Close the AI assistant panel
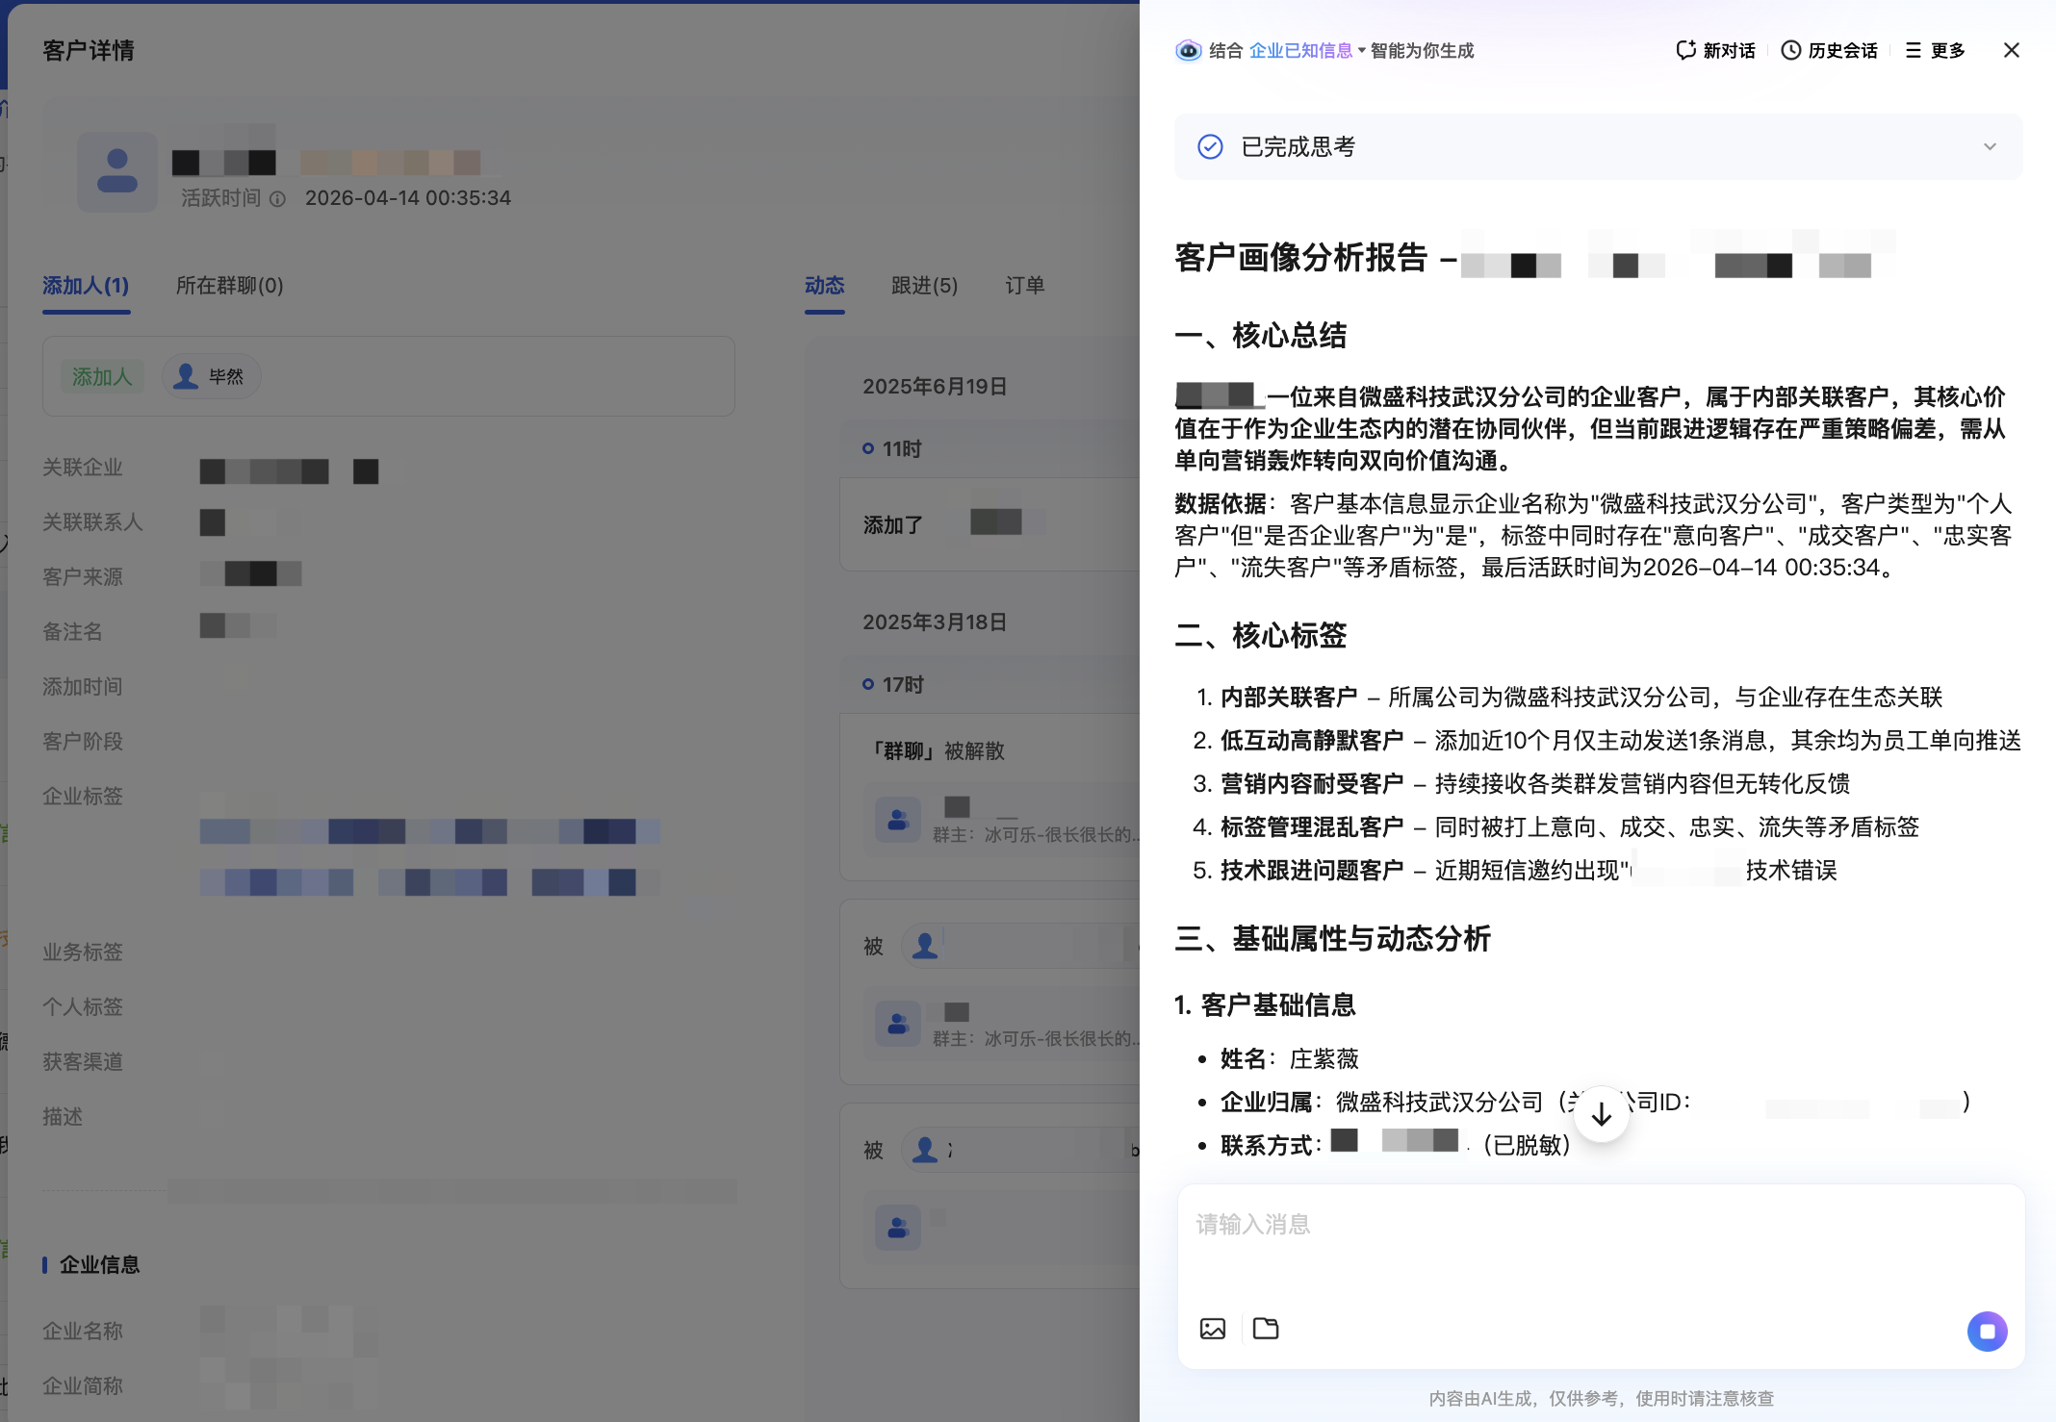Screen dimensions: 2056x1422 (x=2012, y=50)
